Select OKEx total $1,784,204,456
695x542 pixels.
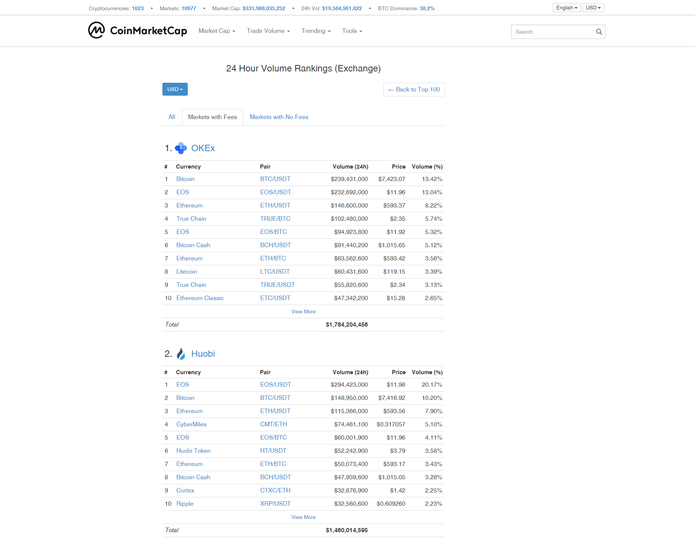347,325
